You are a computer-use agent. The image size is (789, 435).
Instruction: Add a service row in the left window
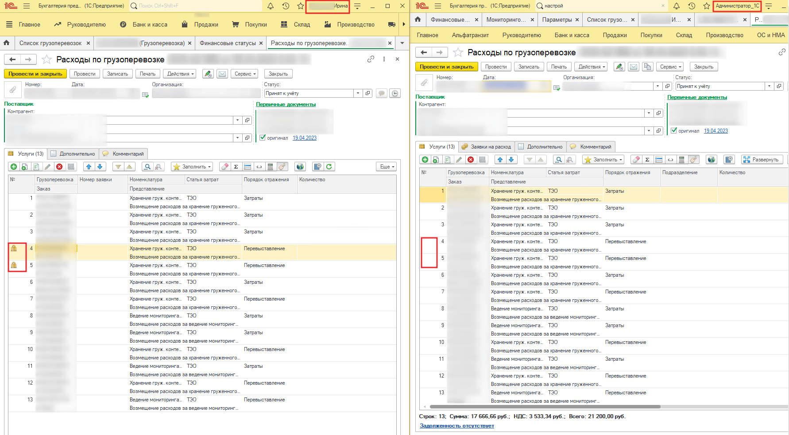pos(14,167)
